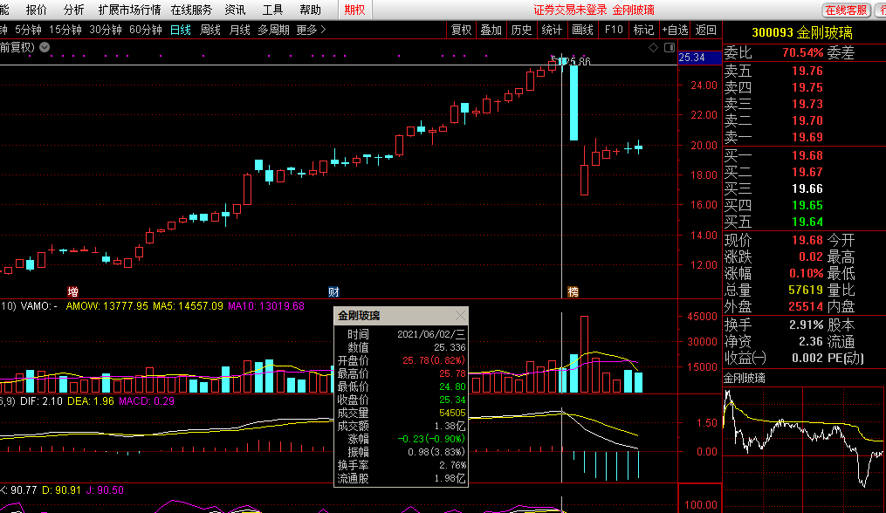Select the 日线 daily period
This screenshot has height=513, width=886.
pyautogui.click(x=181, y=30)
